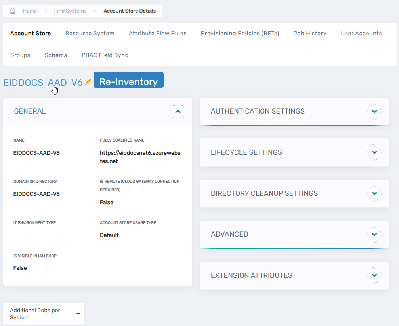View the Job History tab

[x=310, y=34]
